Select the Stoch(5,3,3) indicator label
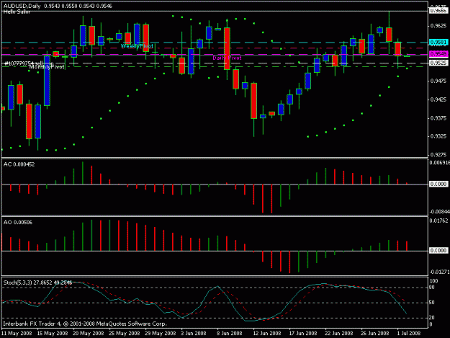This screenshot has height=338, width=450. 37,283
